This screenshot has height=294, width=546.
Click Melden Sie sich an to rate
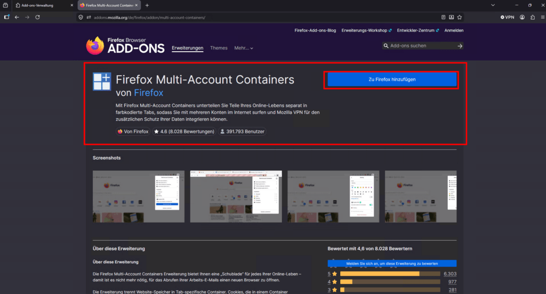pyautogui.click(x=392, y=264)
